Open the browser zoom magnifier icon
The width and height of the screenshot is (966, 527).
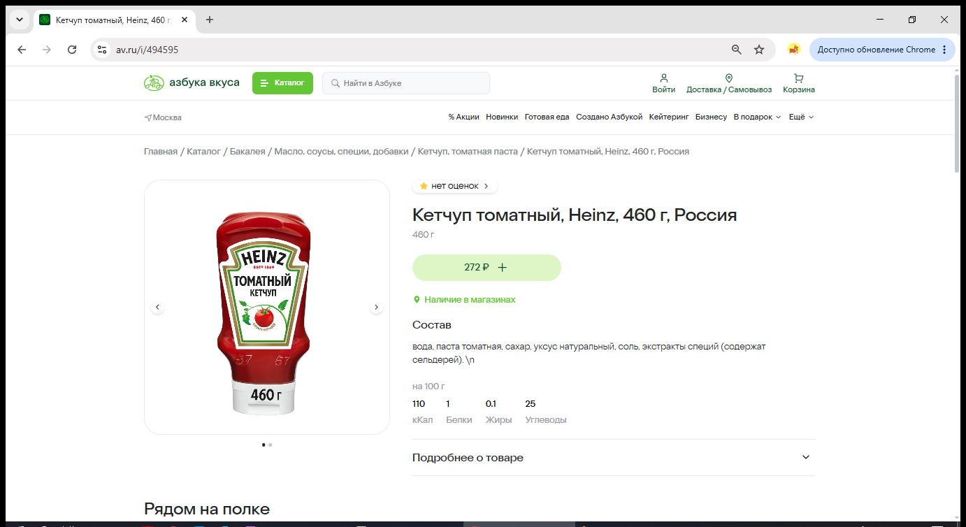[x=736, y=50]
